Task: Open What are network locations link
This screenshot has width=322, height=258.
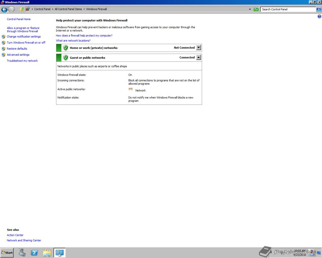Action: 73,41
